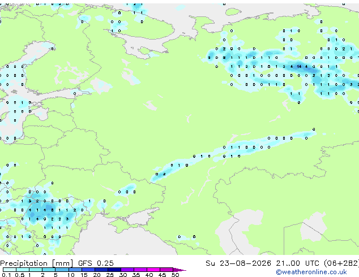
Task: Pick the legend swatch between 40 and 45
Action: pos(153,270)
